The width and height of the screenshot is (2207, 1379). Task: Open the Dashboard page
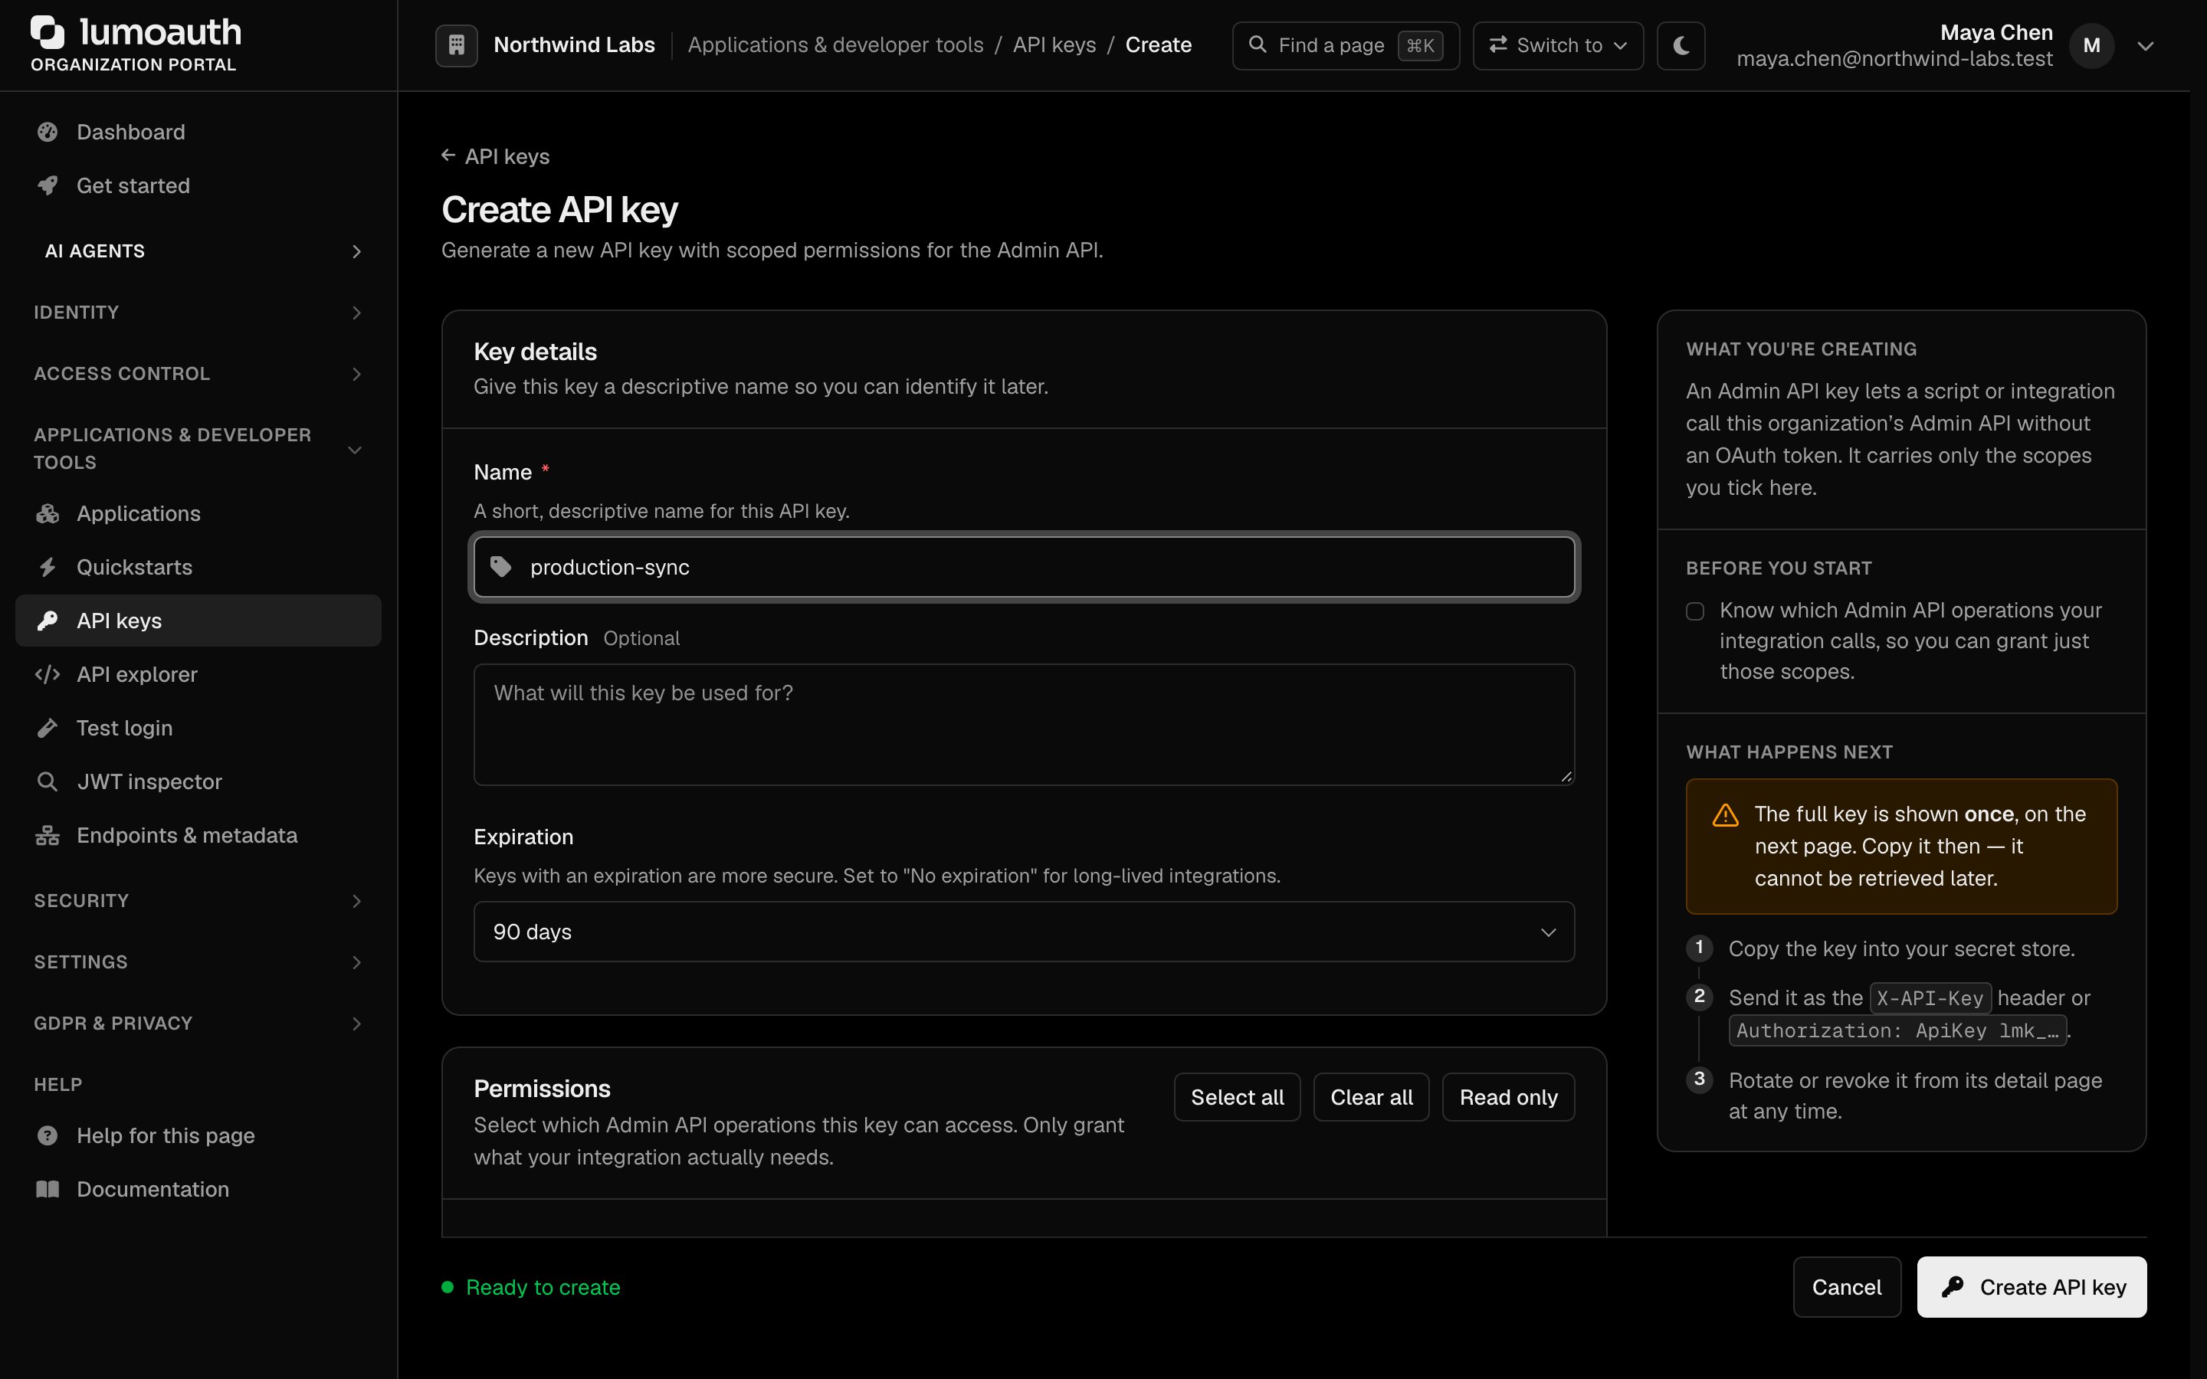pos(198,133)
